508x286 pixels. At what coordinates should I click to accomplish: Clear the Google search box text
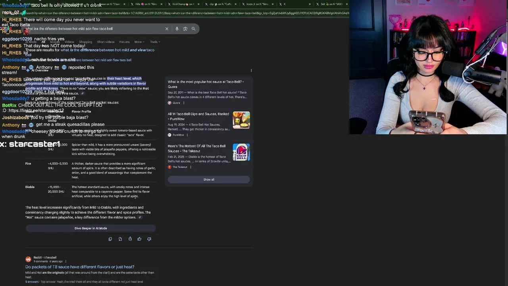167,29
